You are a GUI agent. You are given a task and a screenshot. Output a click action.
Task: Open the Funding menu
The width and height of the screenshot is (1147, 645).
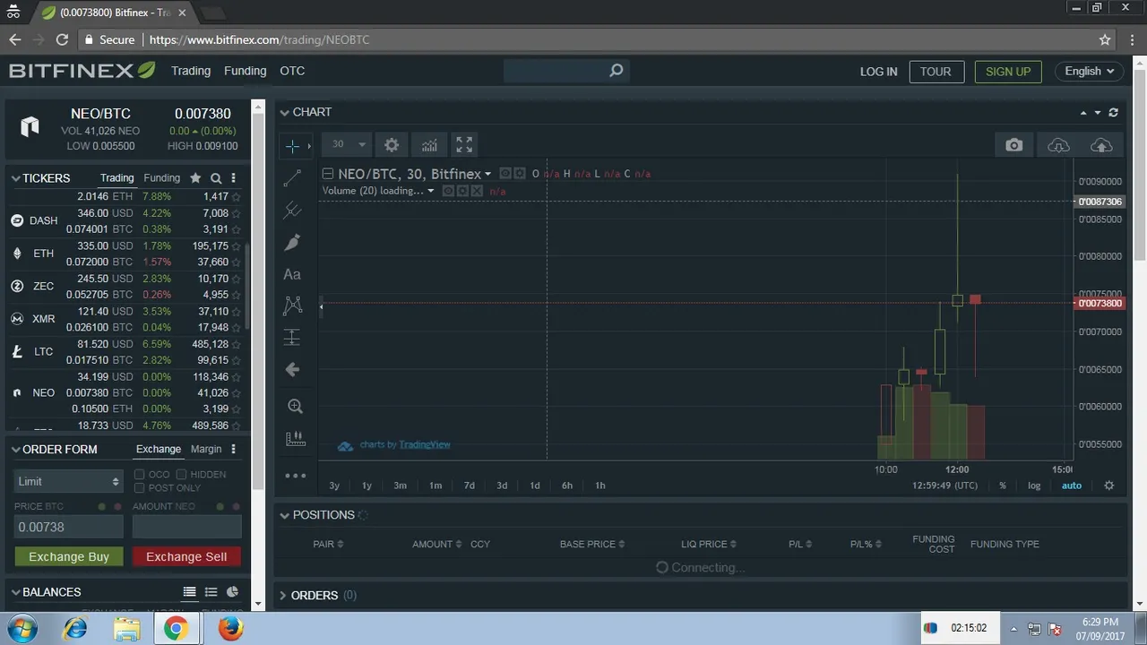245,71
